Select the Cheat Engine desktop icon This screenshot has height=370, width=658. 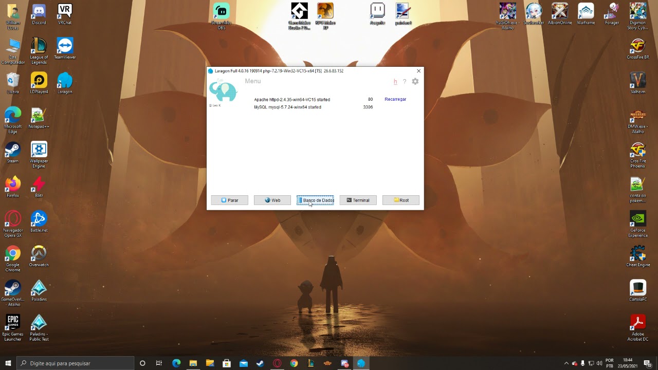pyautogui.click(x=638, y=256)
